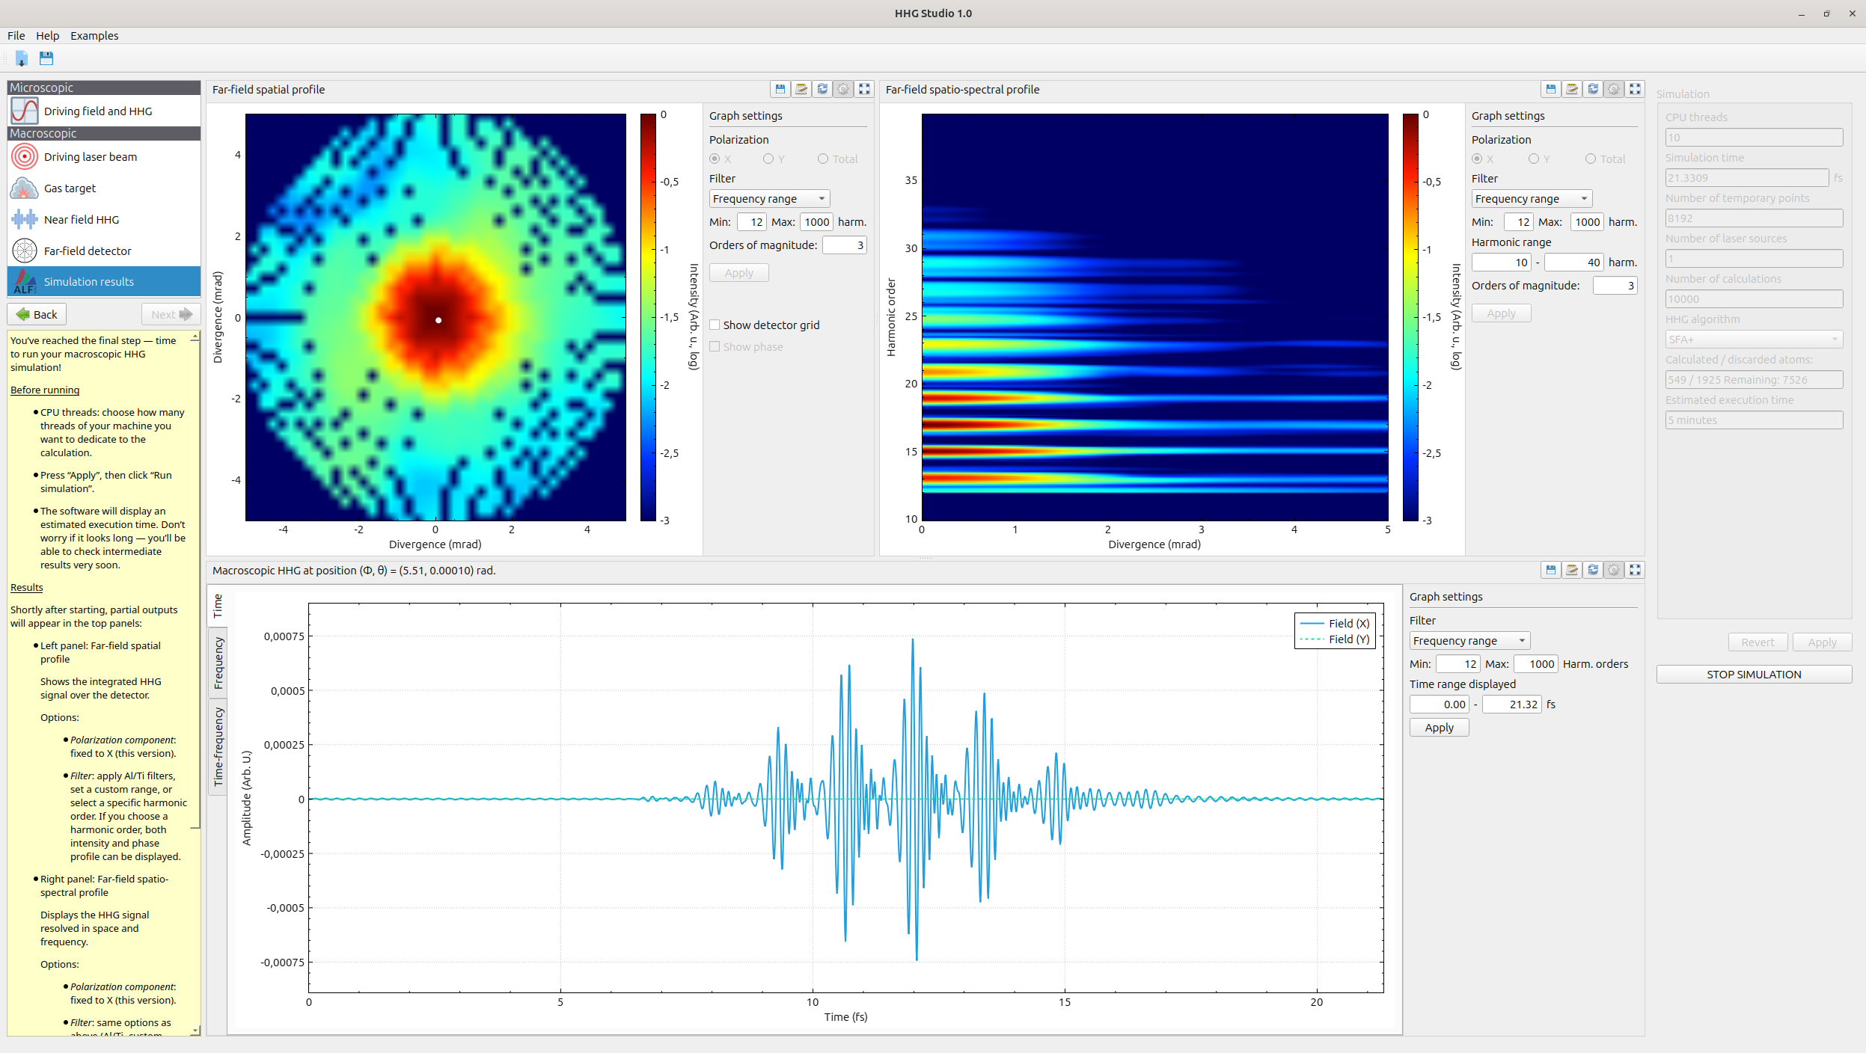1866x1053 pixels.
Task: Switch to the Time-frequency tab
Action: (x=218, y=746)
